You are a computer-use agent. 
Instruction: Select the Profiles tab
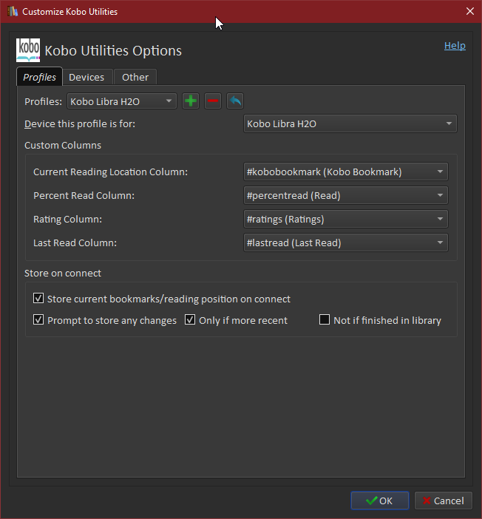[x=39, y=77]
